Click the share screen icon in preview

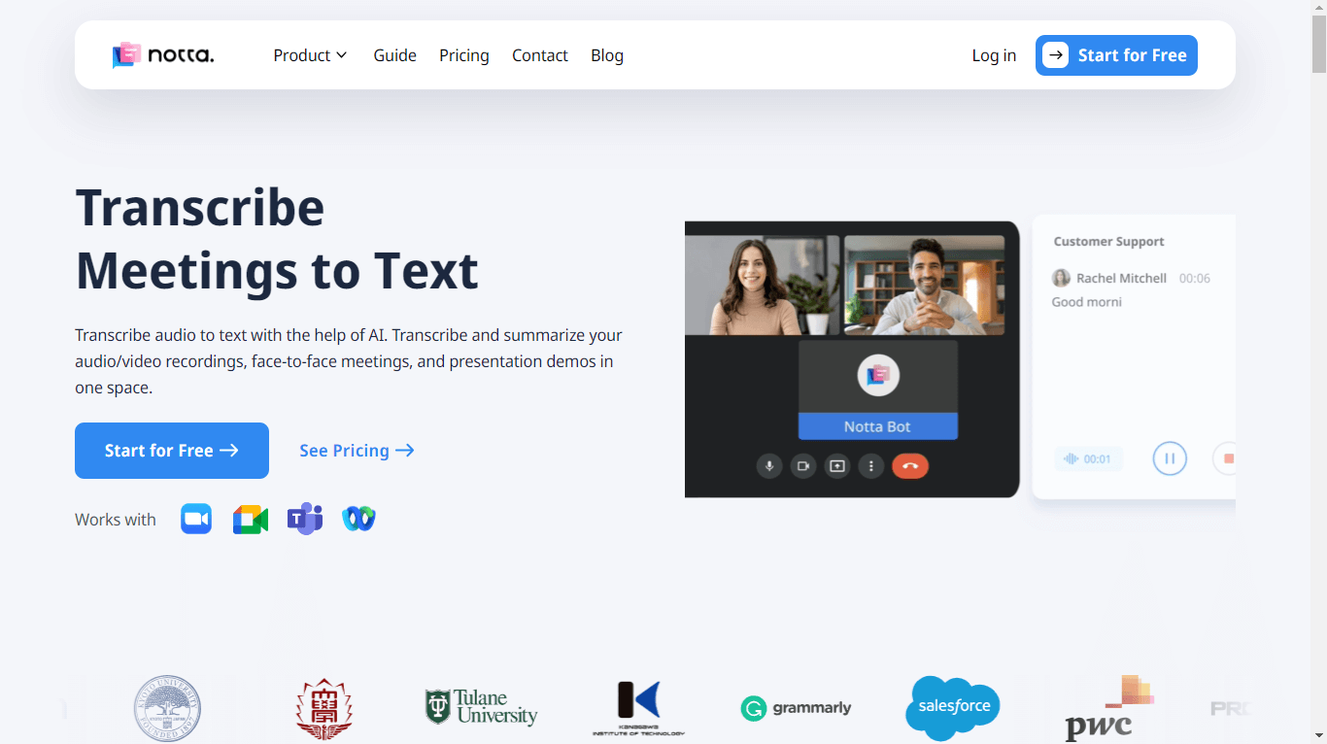837,466
